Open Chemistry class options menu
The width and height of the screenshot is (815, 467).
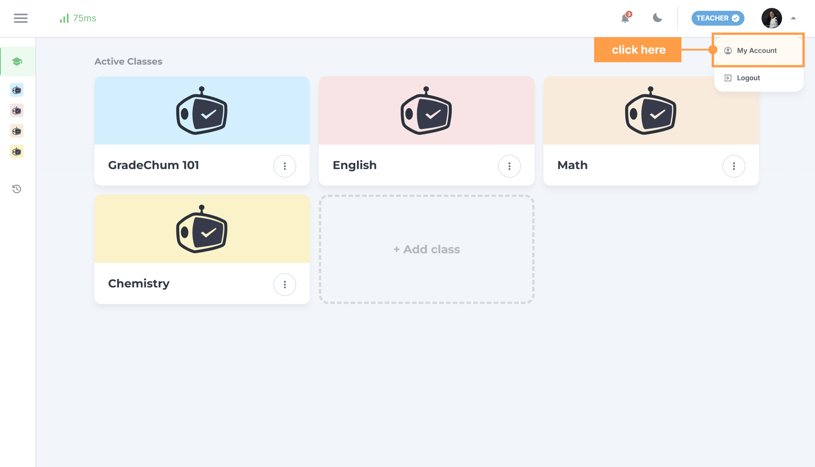[x=285, y=285]
